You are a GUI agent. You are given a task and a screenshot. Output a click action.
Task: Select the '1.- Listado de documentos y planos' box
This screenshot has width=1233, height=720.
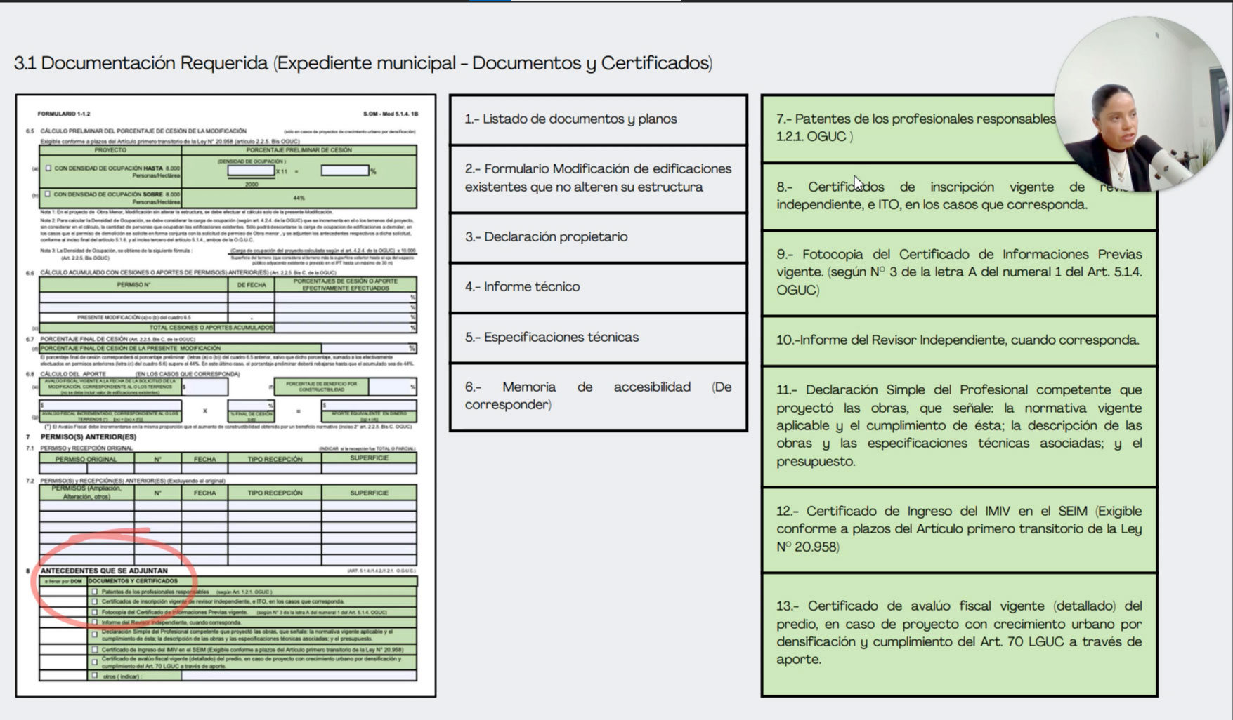point(598,119)
